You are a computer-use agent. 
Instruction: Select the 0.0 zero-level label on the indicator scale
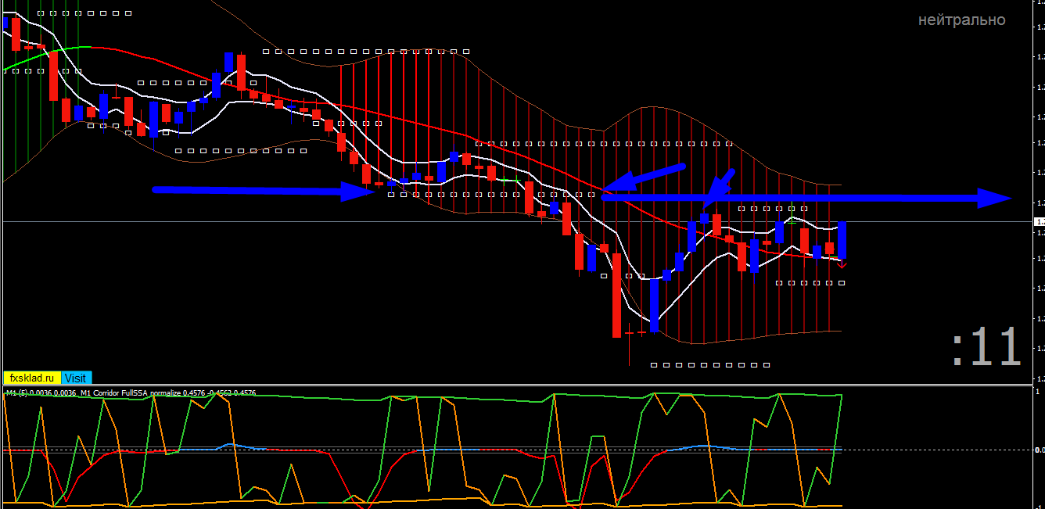[x=1039, y=450]
